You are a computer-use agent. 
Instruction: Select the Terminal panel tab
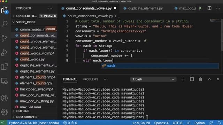point(70,79)
